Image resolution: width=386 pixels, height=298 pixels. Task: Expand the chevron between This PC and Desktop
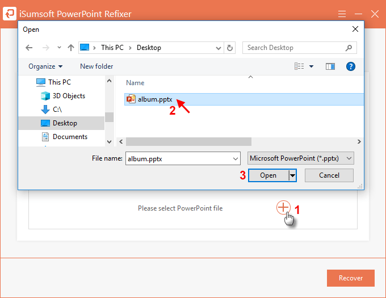130,48
